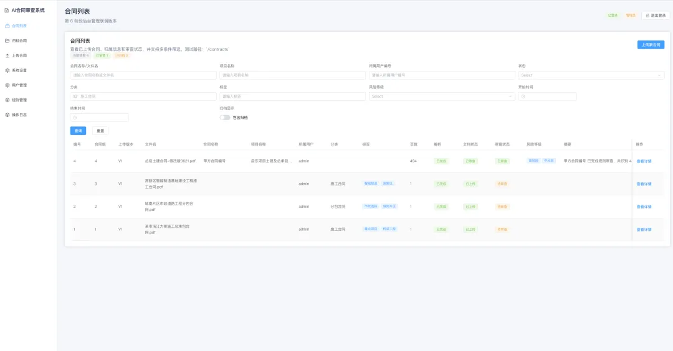Click the 操作日志 gear icon
The image size is (673, 351).
(7, 115)
